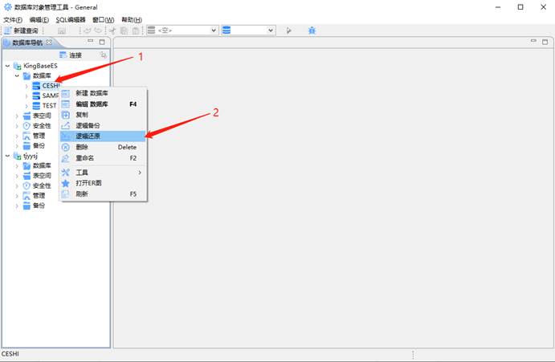The image size is (555, 362).
Task: Click the debug bug icon
Action: 312,31
